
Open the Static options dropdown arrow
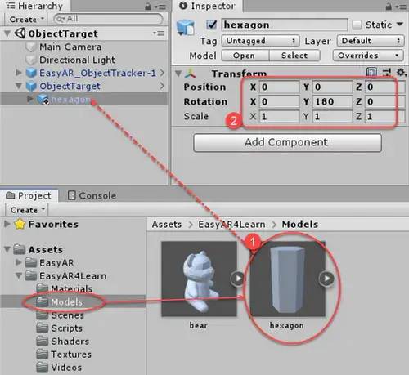(x=400, y=25)
